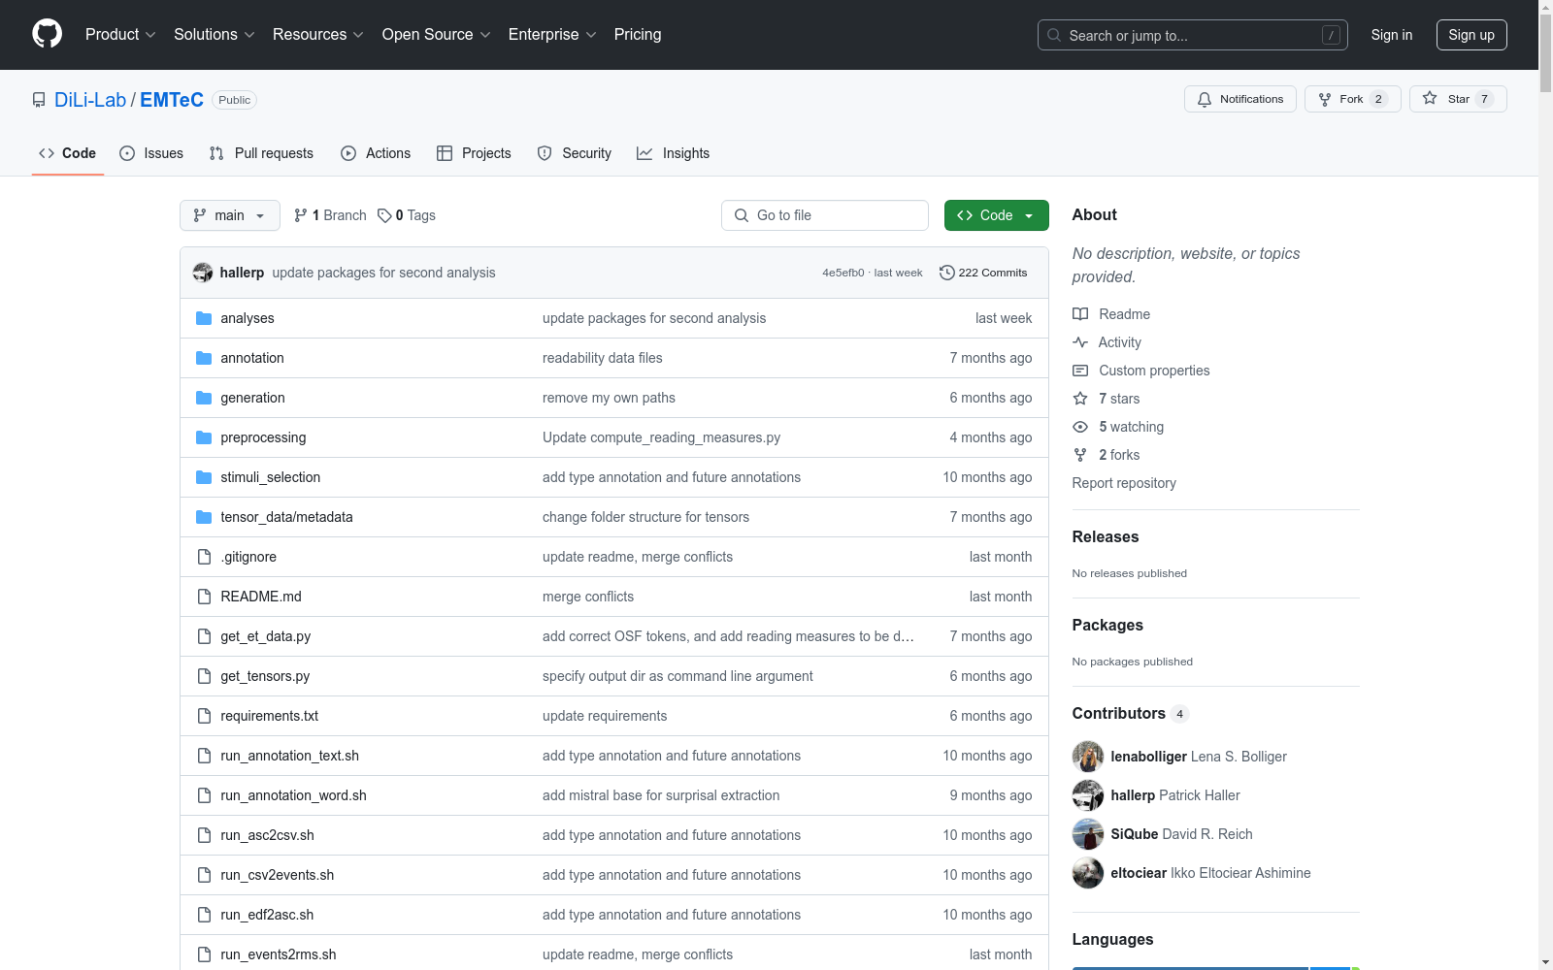
Task: Click the pulse icon next to Activity
Action: [x=1080, y=342]
